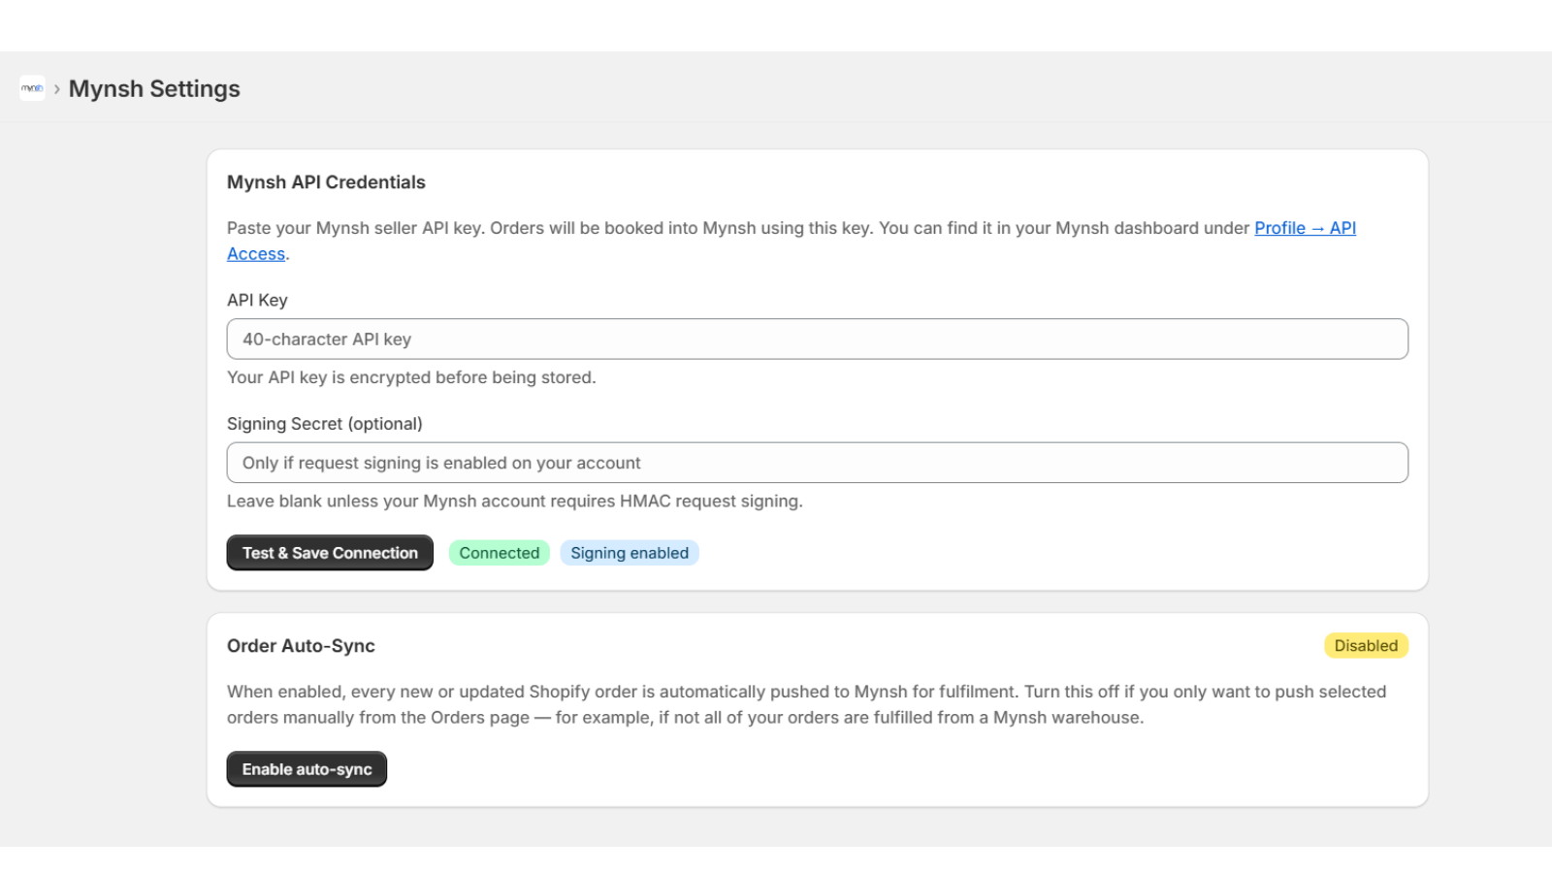Click the Disabled status badge

click(x=1366, y=646)
